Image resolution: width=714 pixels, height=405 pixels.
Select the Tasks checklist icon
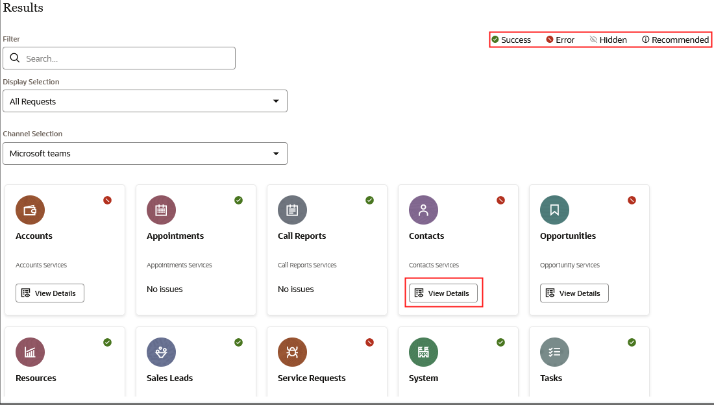click(x=554, y=352)
